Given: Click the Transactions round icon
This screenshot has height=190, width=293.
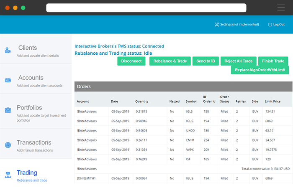Looking at the screenshot, I should coord(8,145).
